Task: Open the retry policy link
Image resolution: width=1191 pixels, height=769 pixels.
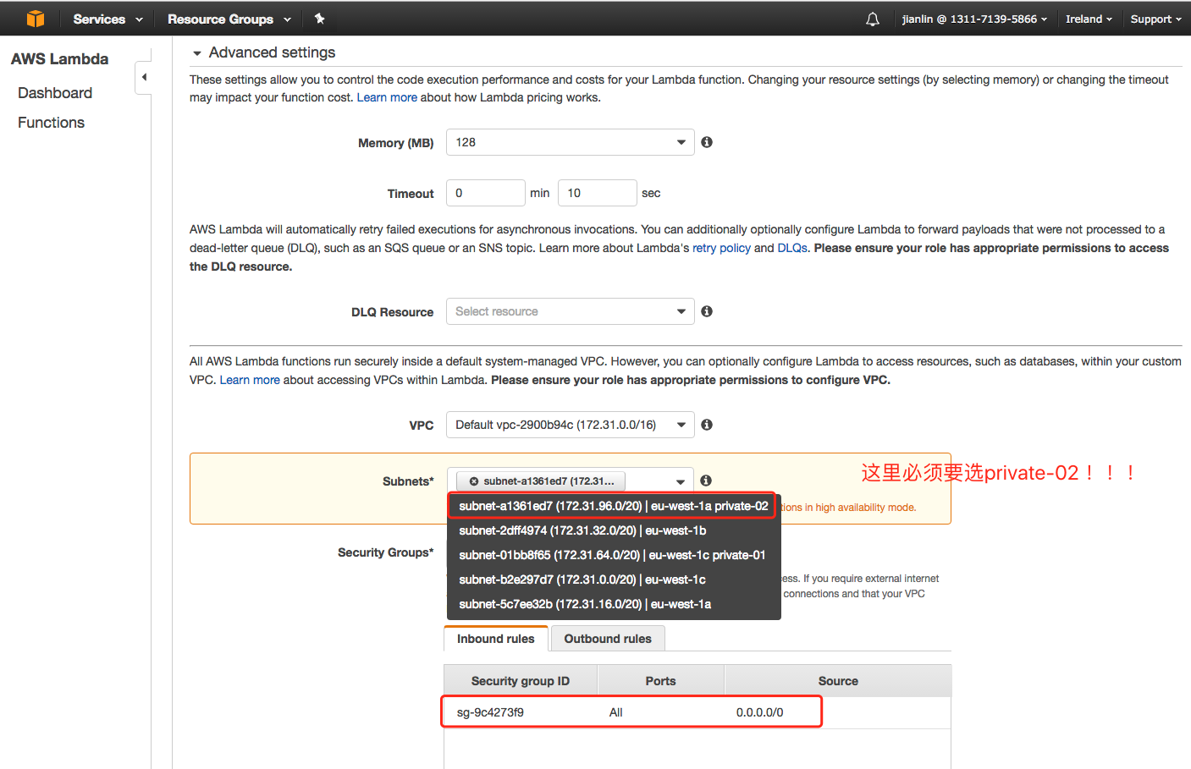Action: 721,248
